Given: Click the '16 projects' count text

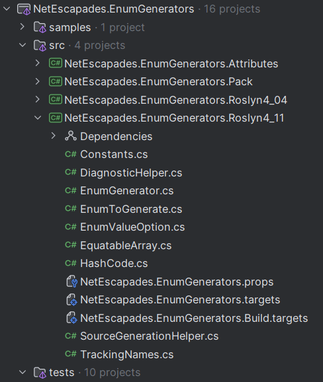Looking at the screenshot, I should [232, 9].
